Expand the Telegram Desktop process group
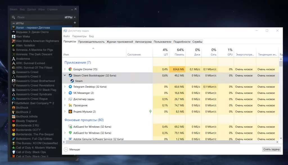This screenshot has width=288, height=165. (x=65, y=87)
